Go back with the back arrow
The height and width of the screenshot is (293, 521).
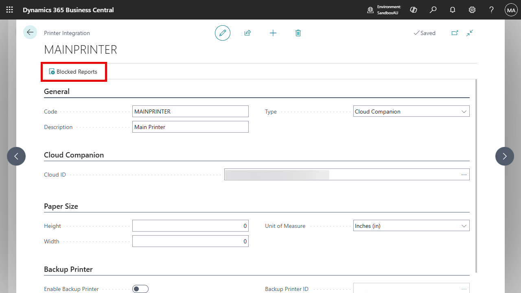pyautogui.click(x=30, y=32)
